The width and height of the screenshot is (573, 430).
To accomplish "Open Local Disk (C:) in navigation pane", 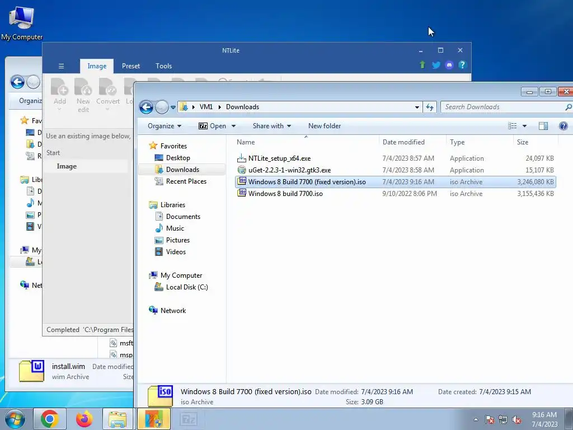I will click(x=186, y=287).
